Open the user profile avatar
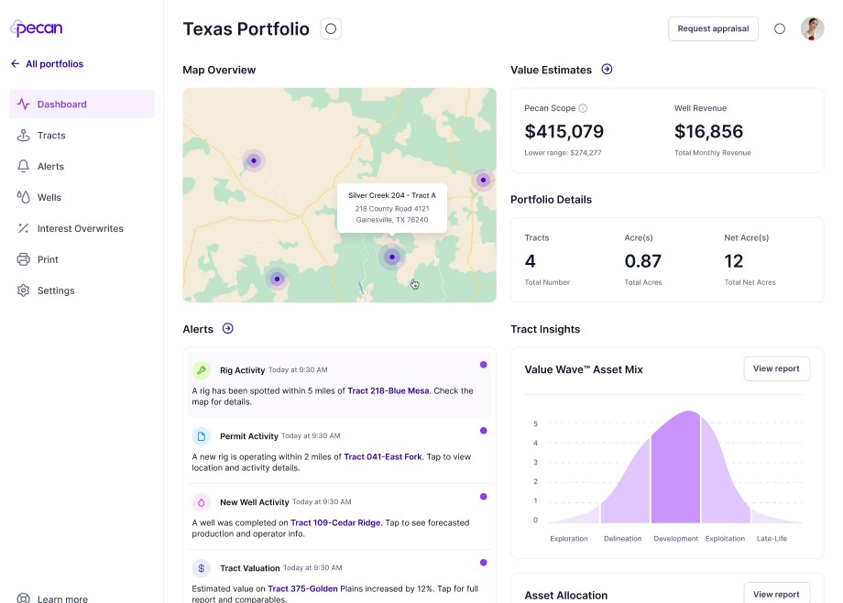843x603 pixels. point(812,28)
